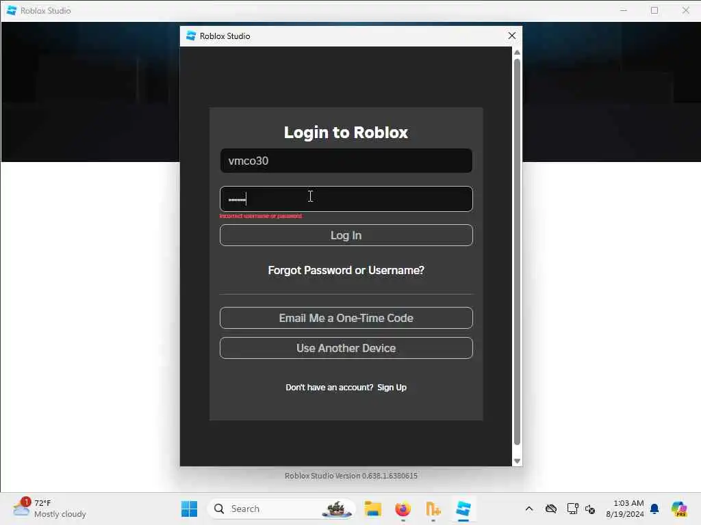Click the display connection tray icon
Screen dimensions: 701x525
(572, 509)
